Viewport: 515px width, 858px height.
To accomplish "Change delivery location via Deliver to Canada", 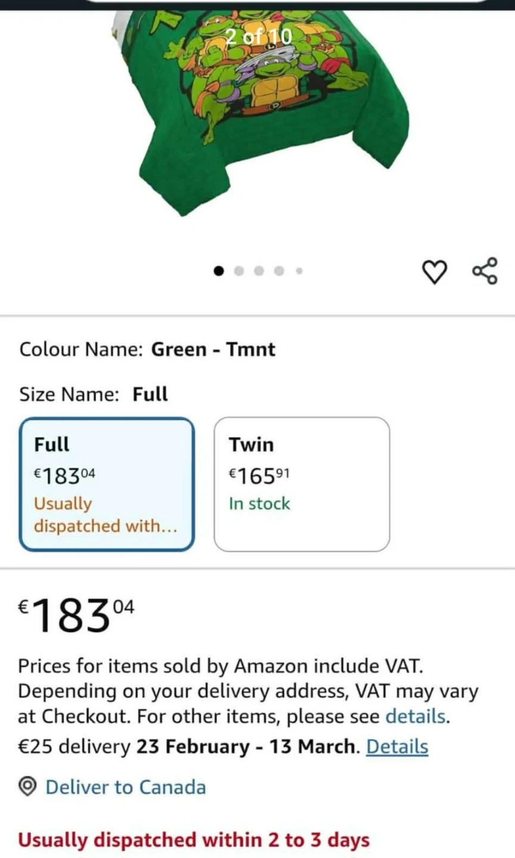I will tap(125, 787).
